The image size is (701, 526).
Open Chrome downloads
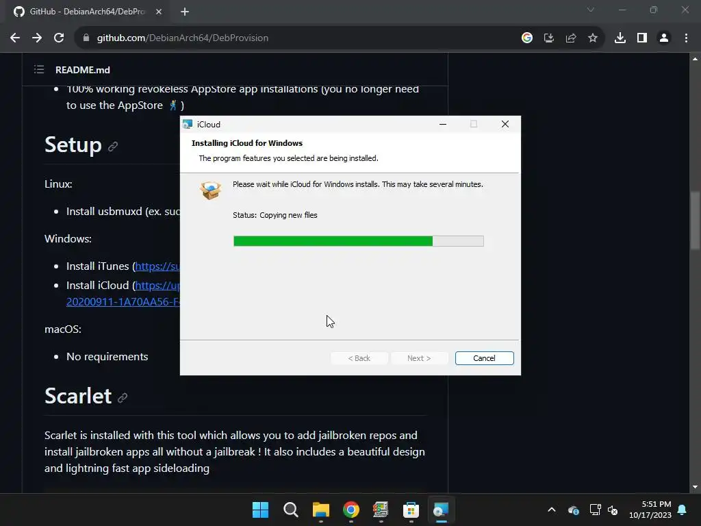(620, 38)
